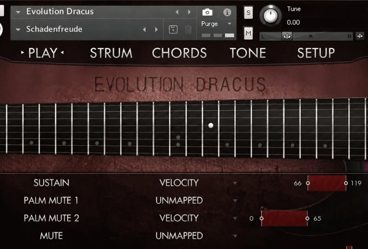Click the Purge label

click(x=209, y=24)
